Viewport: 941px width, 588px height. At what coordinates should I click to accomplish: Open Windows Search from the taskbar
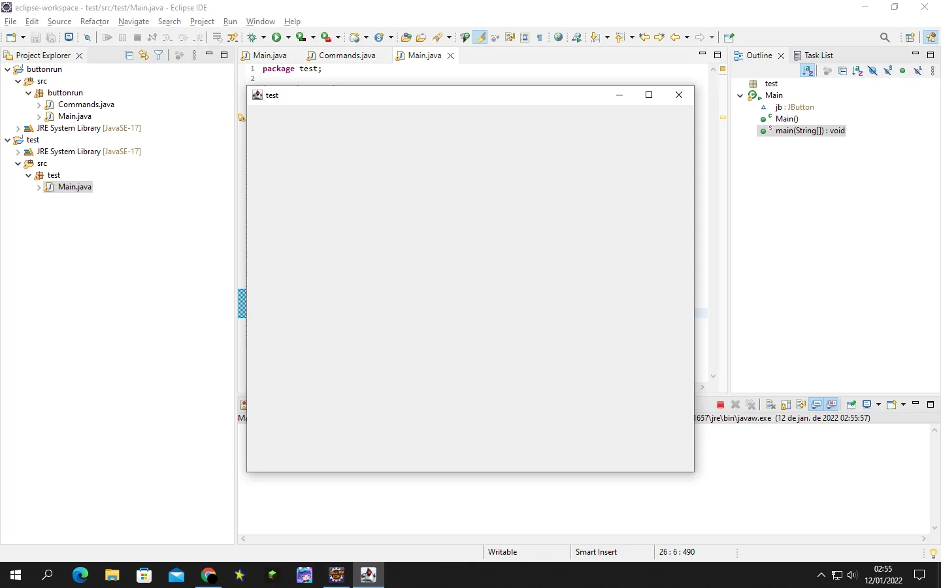tap(47, 575)
